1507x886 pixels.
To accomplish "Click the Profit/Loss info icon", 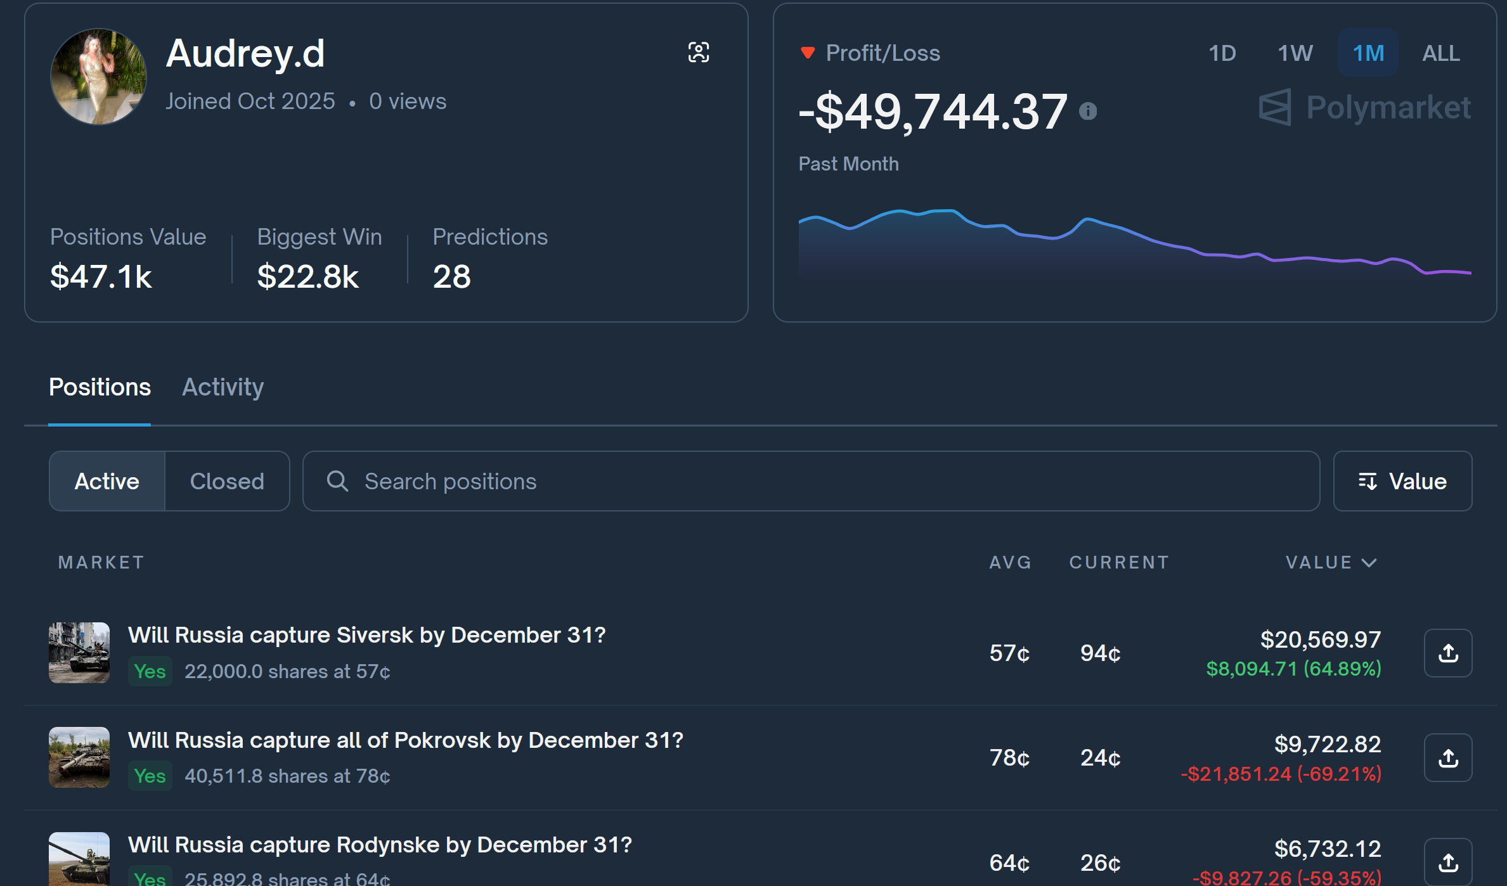I will pyautogui.click(x=1088, y=112).
